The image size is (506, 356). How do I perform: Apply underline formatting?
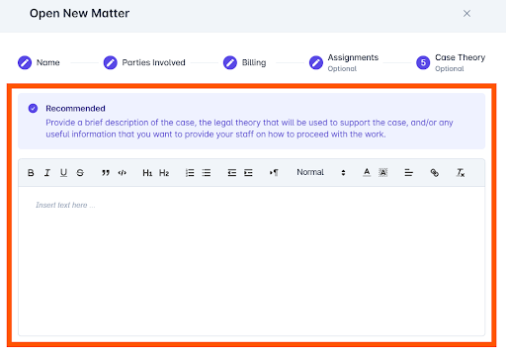coord(63,173)
